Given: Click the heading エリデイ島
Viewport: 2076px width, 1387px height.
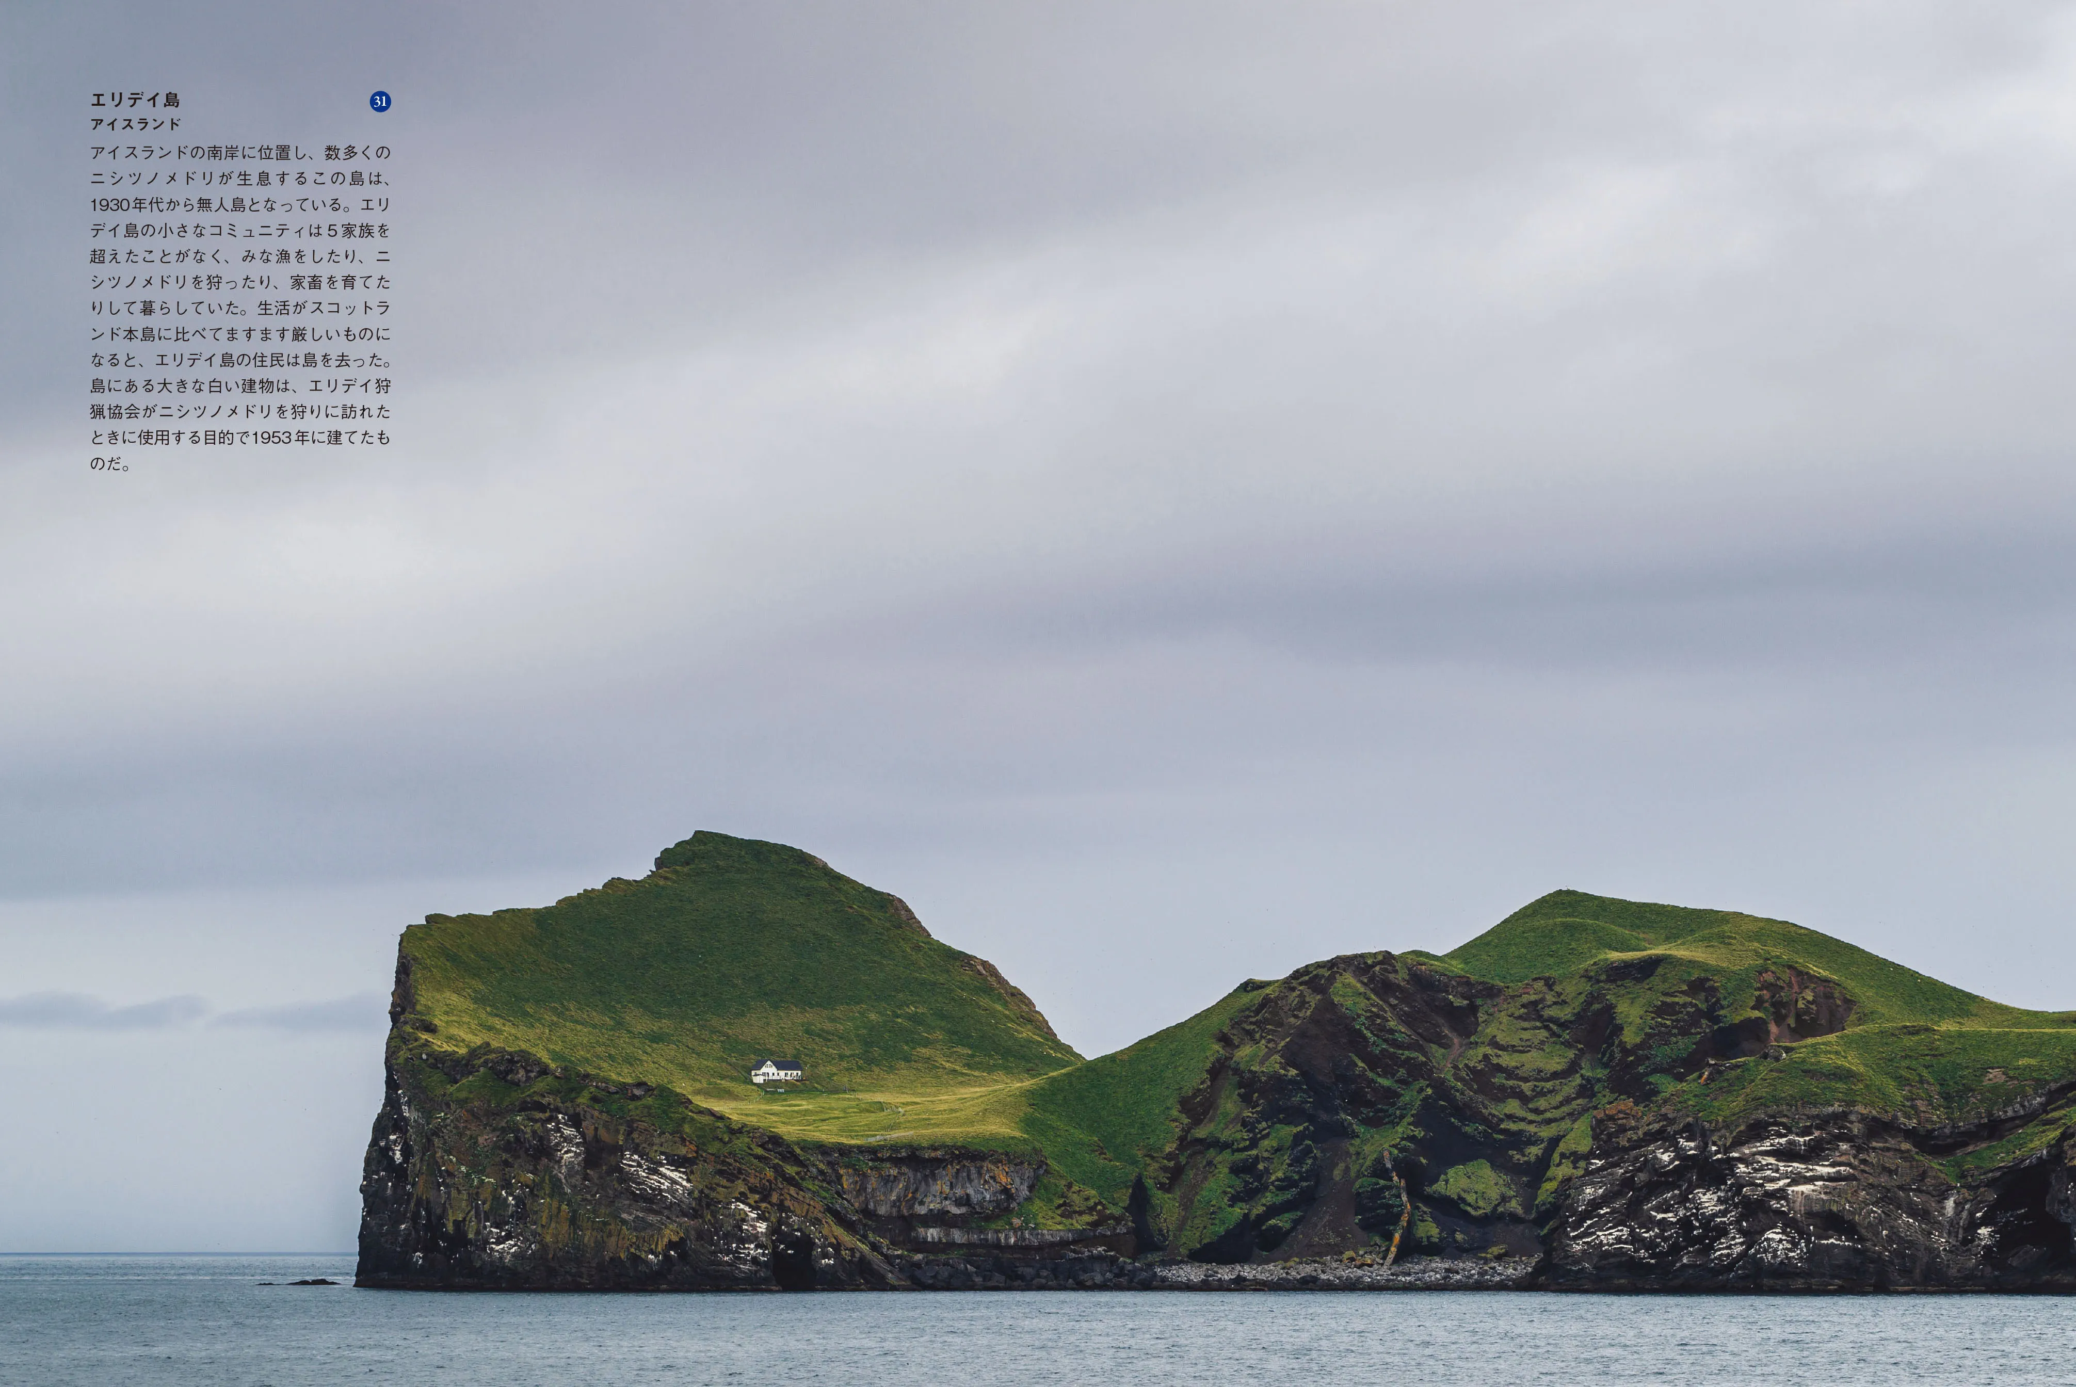Looking at the screenshot, I should pyautogui.click(x=135, y=100).
